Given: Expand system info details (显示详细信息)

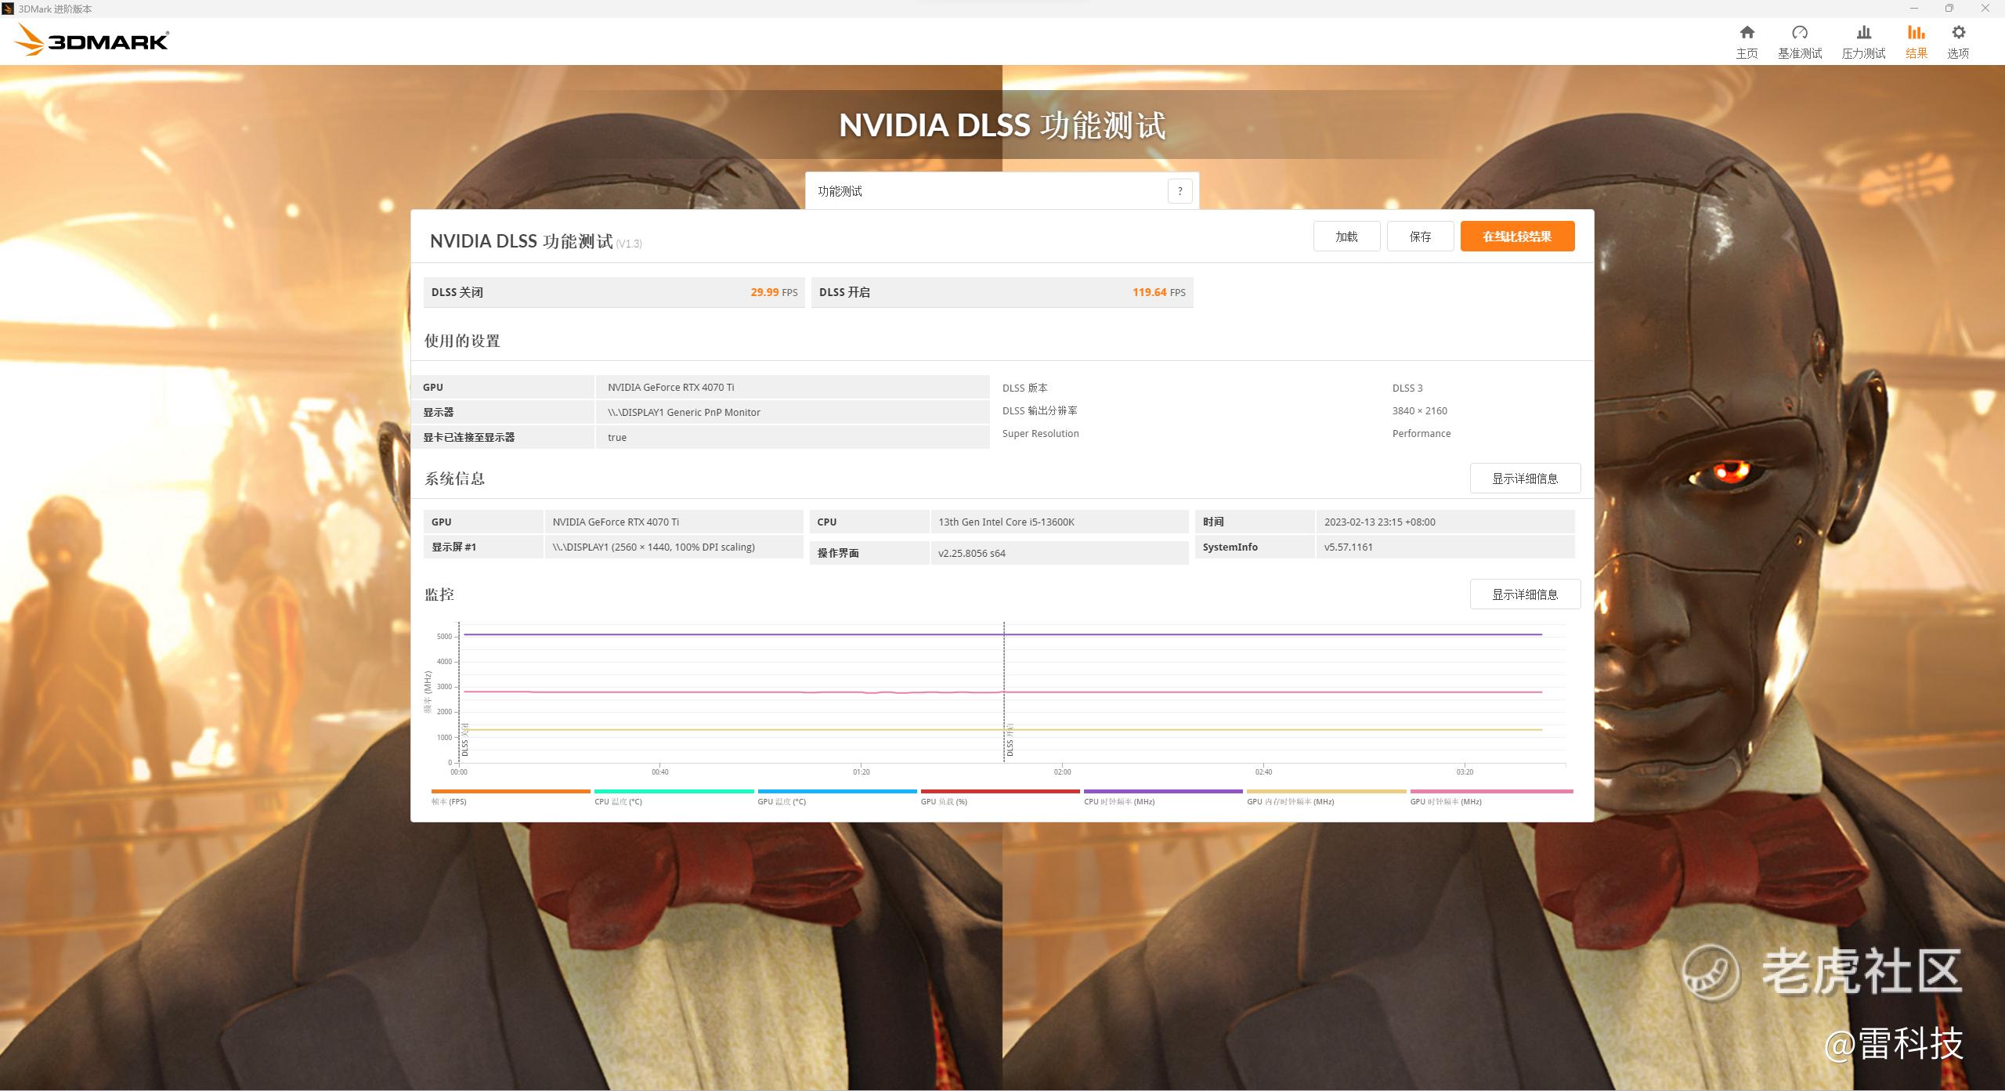Looking at the screenshot, I should (1524, 479).
